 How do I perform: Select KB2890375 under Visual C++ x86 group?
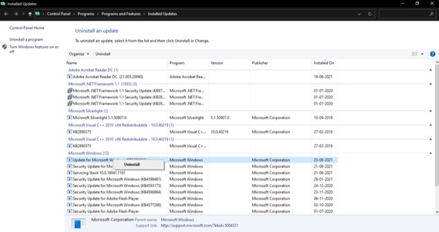pyautogui.click(x=201, y=146)
